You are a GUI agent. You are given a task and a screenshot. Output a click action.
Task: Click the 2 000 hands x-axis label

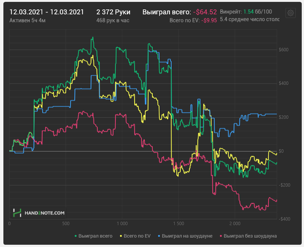click(x=235, y=224)
